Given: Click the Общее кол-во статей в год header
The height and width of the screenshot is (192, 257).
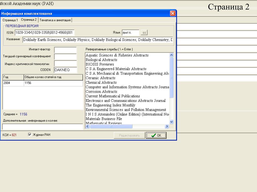Looking at the screenshot, I should point(53,77).
